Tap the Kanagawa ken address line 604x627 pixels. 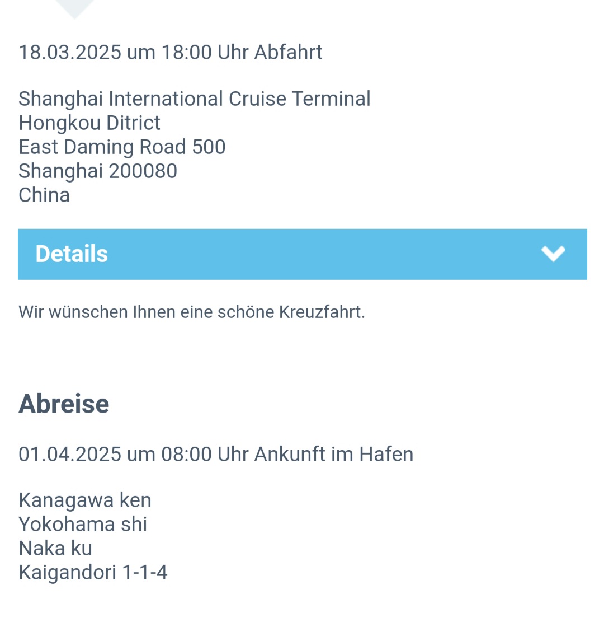pos(85,500)
